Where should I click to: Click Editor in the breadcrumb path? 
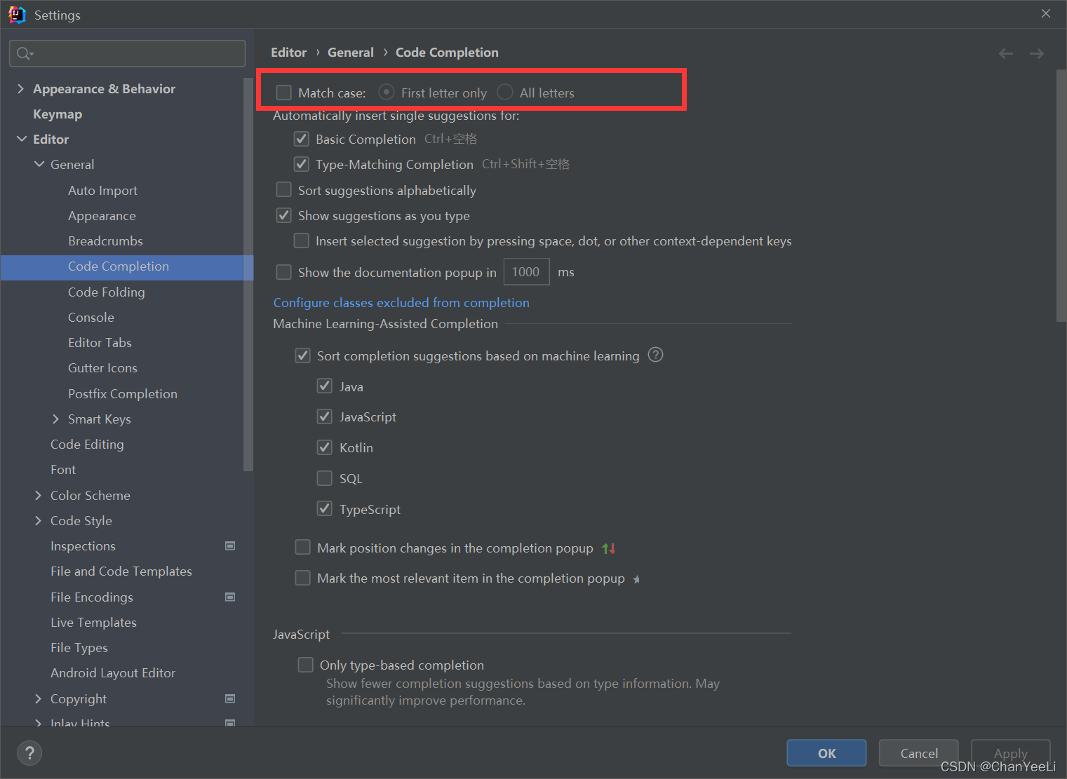pyautogui.click(x=288, y=53)
